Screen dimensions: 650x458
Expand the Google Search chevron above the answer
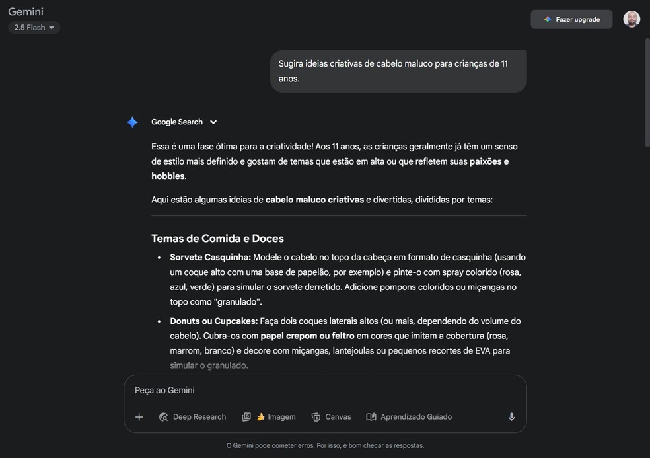pos(213,122)
